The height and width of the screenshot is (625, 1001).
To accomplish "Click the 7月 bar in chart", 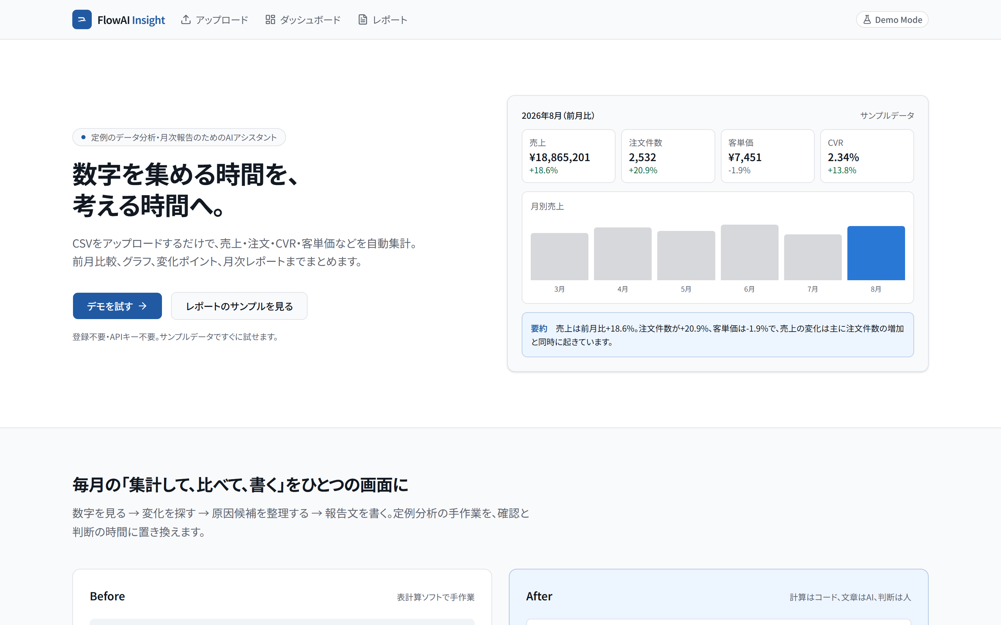I will (813, 257).
